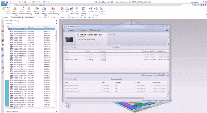Screen dimensions: 207x113
Task: Click the Preprocess Jobs horizontal scrollbar
Action: pyautogui.click(x=105, y=98)
